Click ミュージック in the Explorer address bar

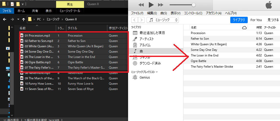point(53,19)
